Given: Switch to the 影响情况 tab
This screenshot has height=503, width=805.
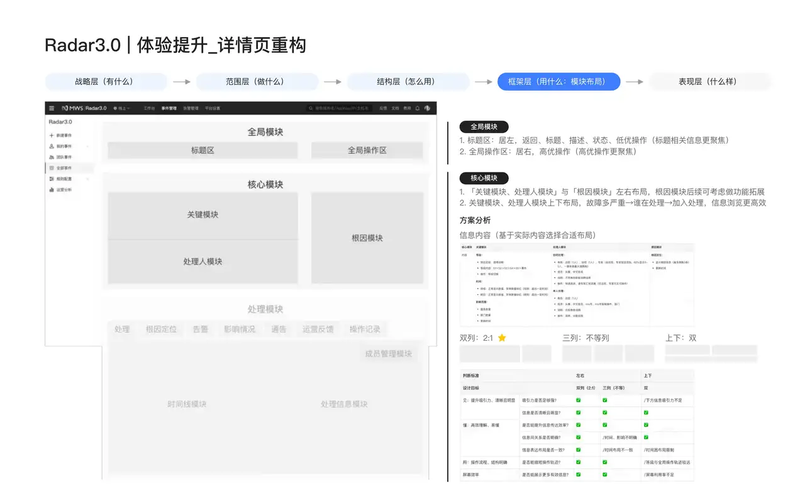Looking at the screenshot, I should 240,329.
